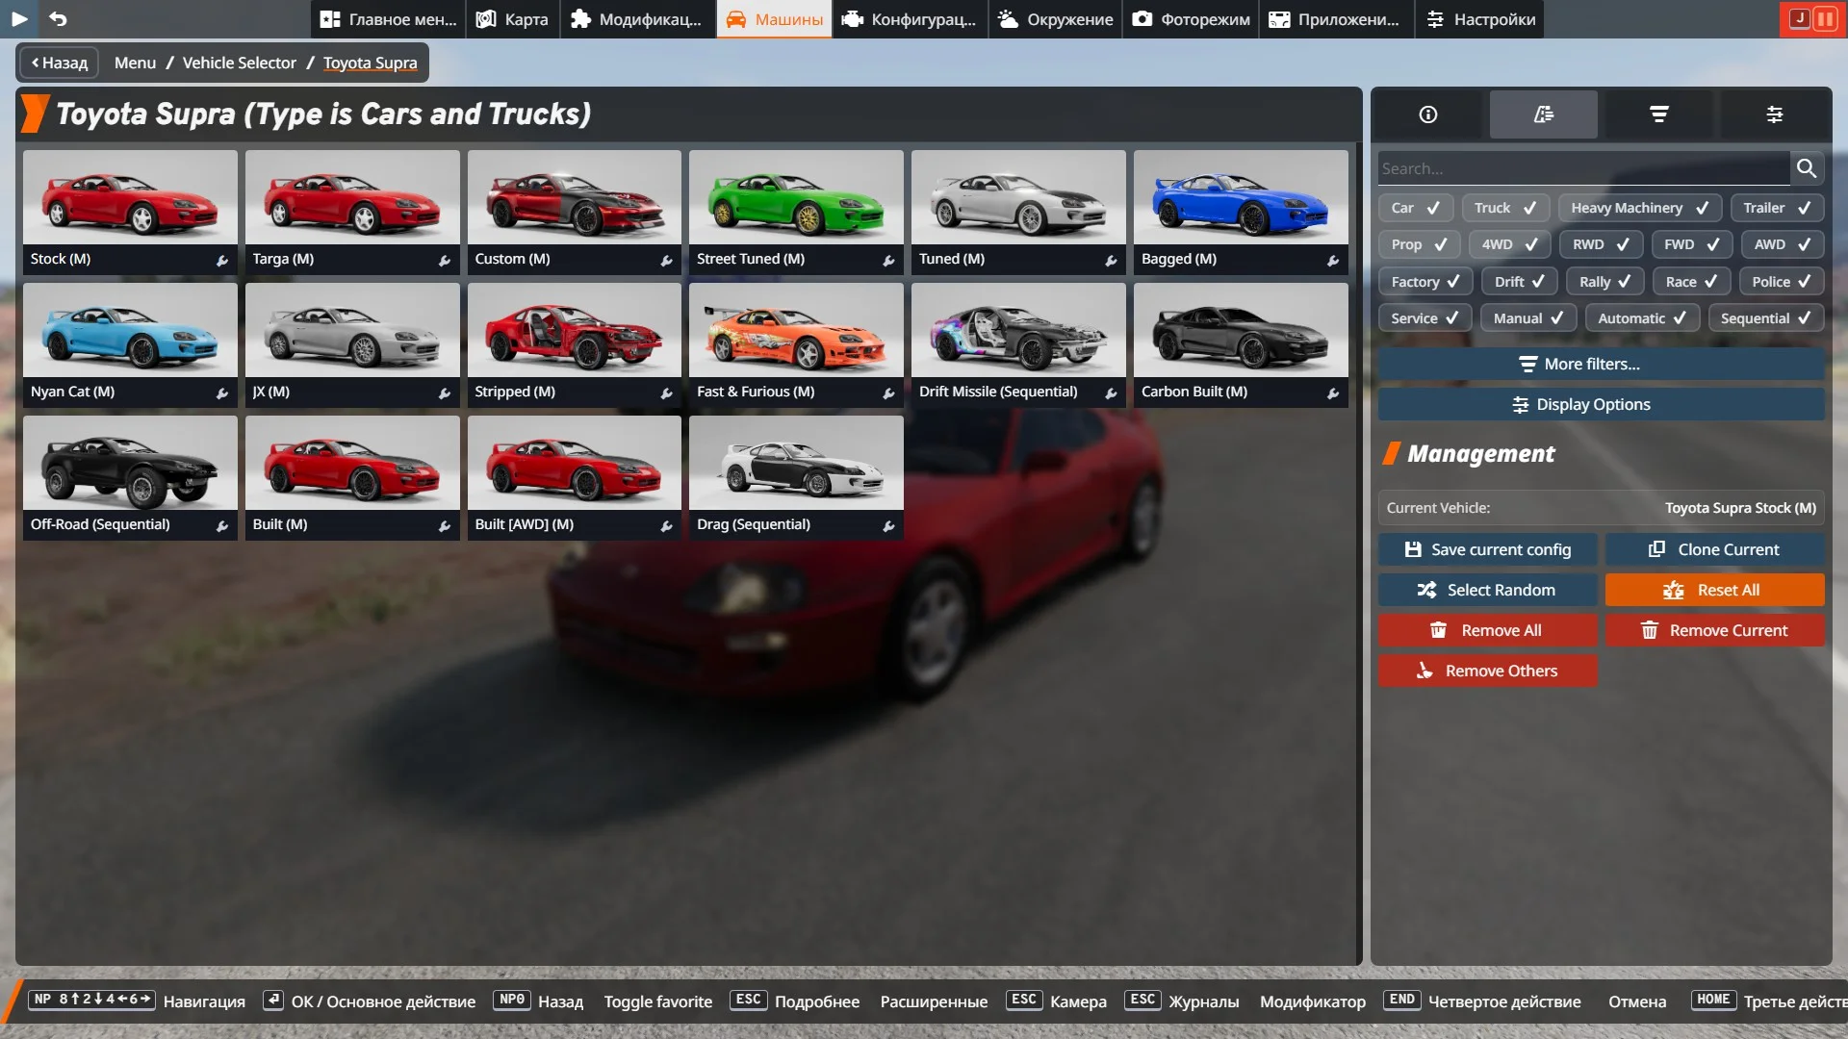Open the Настройки tab

tap(1480, 19)
